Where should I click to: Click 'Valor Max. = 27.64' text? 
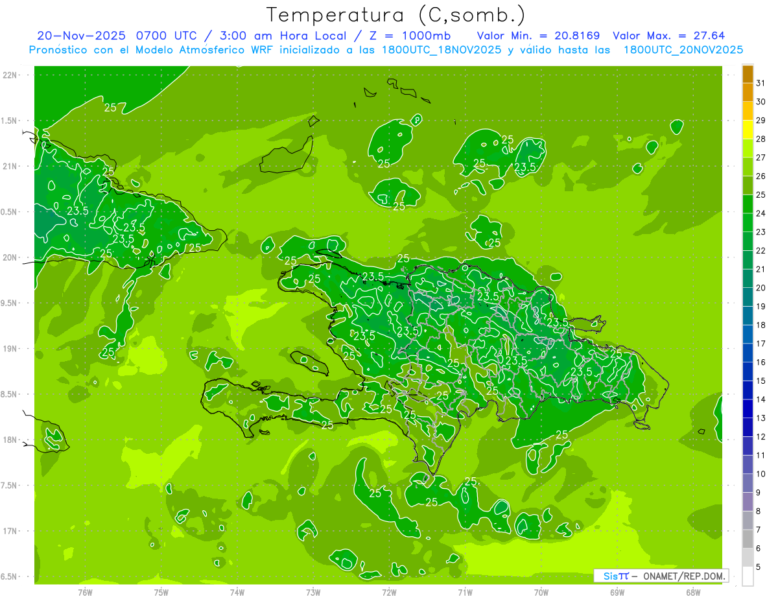tap(668, 36)
